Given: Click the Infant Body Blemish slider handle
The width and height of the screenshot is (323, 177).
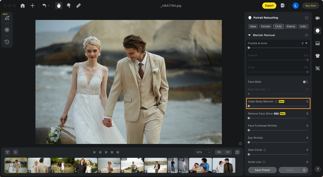Looking at the screenshot, I should click(x=249, y=106).
